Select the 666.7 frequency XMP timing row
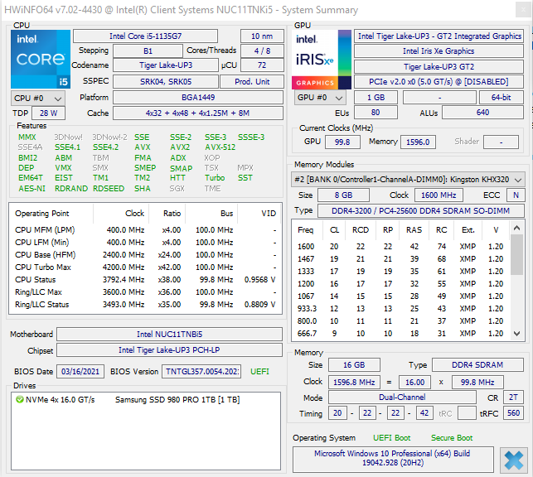The width and height of the screenshot is (533, 477). click(400, 334)
